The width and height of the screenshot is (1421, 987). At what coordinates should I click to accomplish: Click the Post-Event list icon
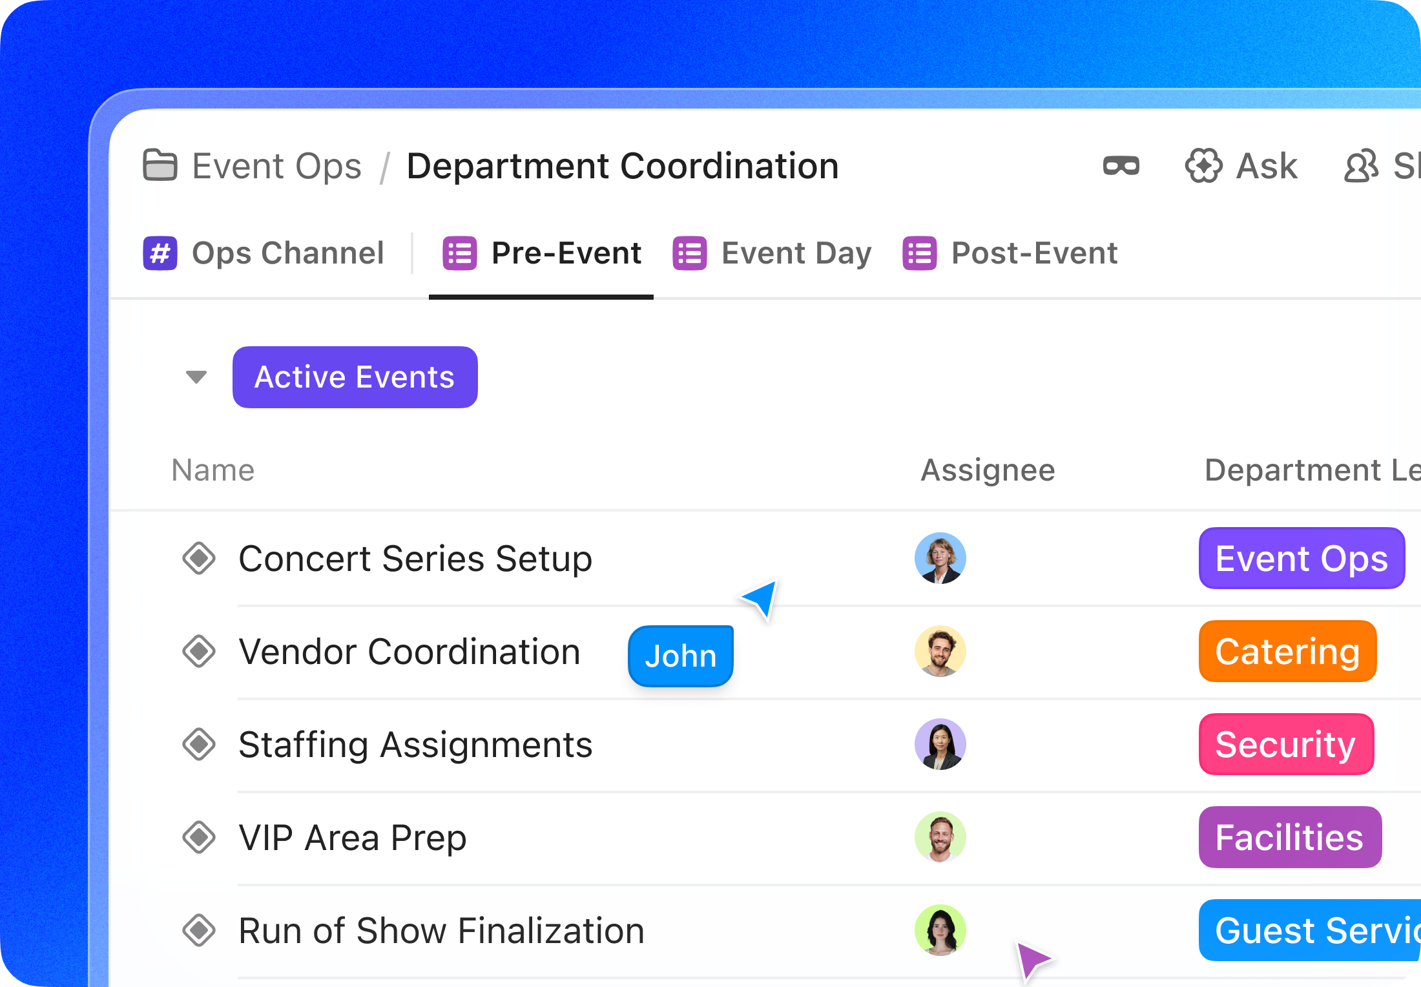coord(918,253)
